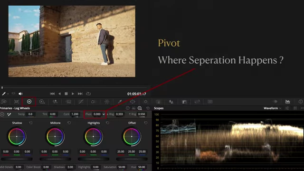Click the Hue 50.00 field
The width and height of the screenshot is (304, 171).
(142, 167)
